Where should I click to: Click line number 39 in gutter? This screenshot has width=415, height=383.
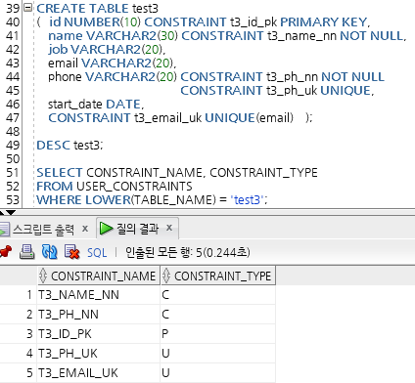[x=13, y=8]
